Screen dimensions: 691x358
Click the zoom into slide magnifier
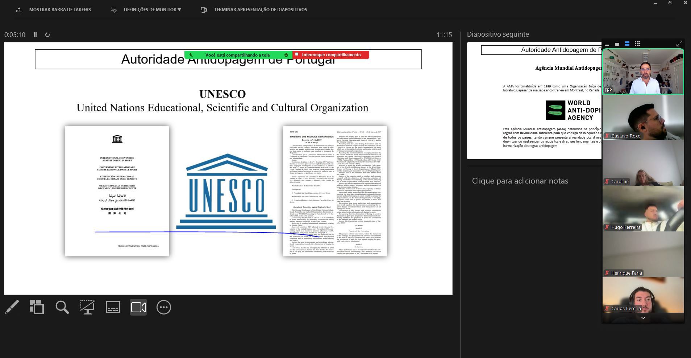point(62,307)
